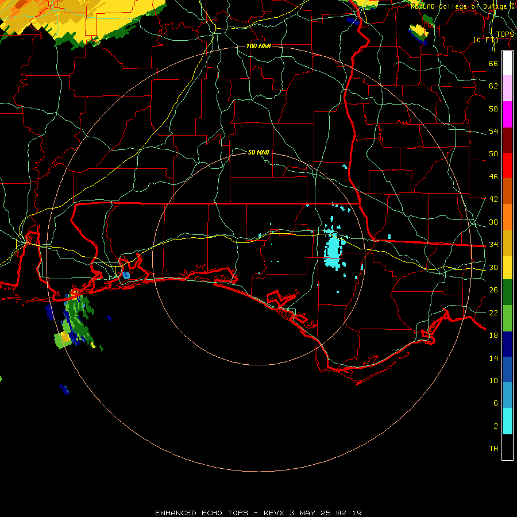Screen dimensions: 517x517
Task: Pick the magenta legend color block
Action: coord(507,114)
